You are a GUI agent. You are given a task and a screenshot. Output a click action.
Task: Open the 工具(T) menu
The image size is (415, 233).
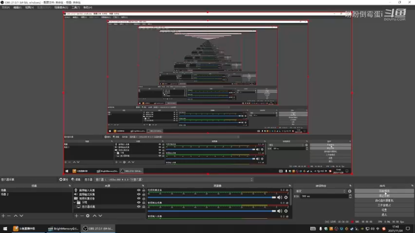pos(76,8)
